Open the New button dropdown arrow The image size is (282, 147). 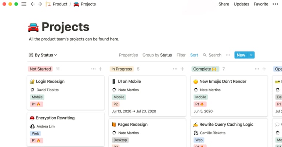click(x=251, y=55)
